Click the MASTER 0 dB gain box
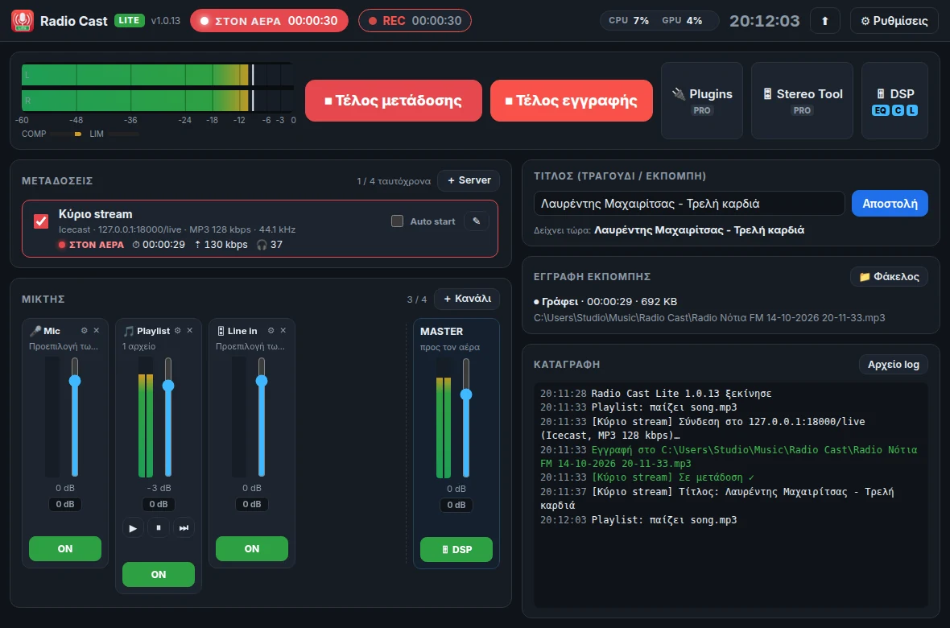 (x=456, y=505)
